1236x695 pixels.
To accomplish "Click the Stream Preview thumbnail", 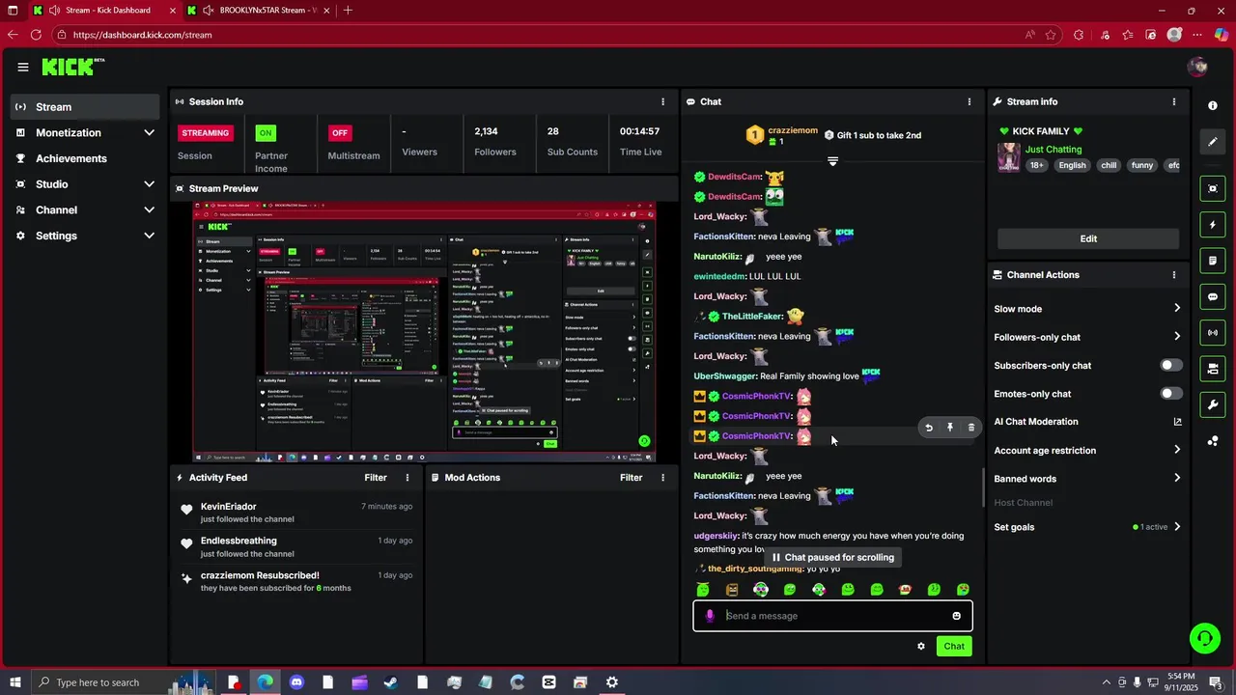I will point(424,332).
